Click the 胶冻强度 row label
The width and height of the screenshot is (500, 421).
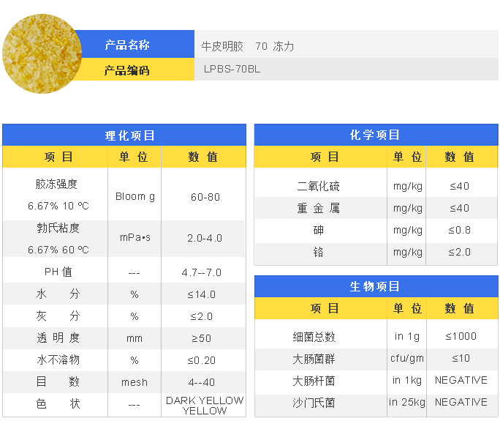click(x=56, y=185)
